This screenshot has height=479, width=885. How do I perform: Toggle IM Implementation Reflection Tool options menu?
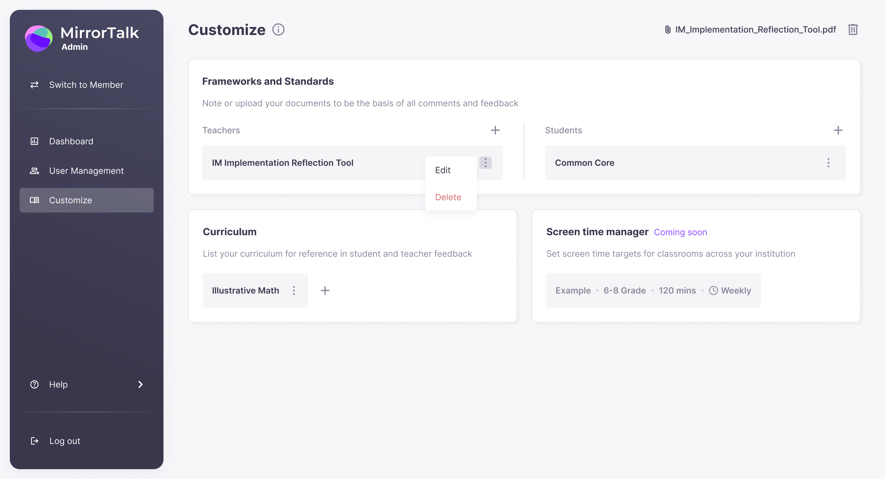(486, 163)
